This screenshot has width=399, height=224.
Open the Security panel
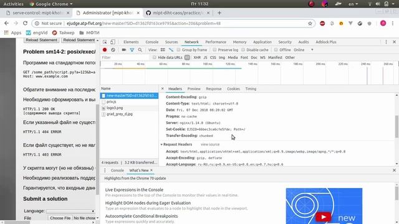click(x=285, y=42)
